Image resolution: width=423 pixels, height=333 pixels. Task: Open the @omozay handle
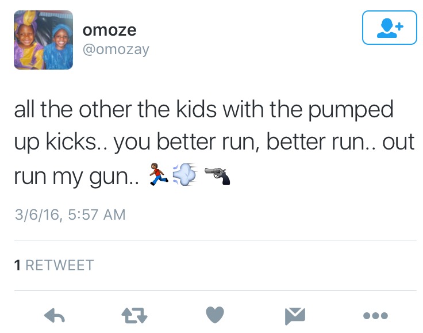[116, 49]
